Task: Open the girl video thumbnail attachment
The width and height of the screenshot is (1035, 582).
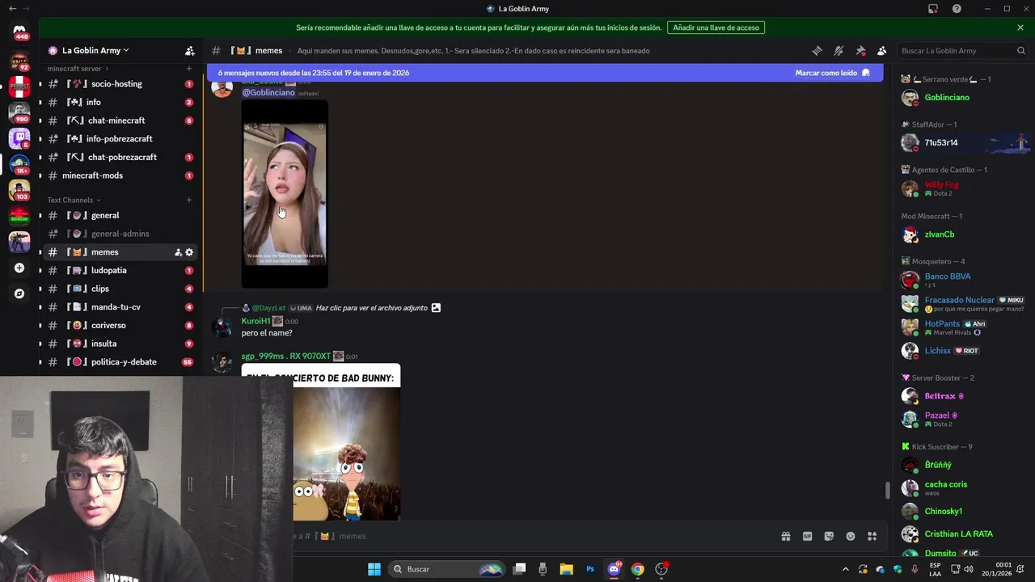Action: (x=285, y=194)
